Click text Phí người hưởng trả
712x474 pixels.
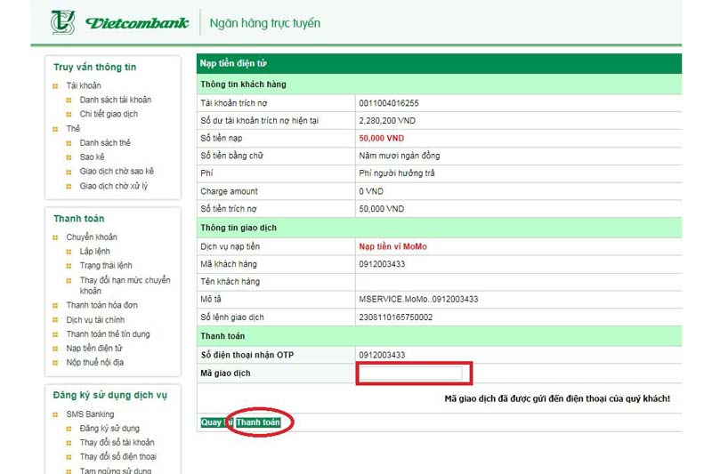[x=396, y=173]
